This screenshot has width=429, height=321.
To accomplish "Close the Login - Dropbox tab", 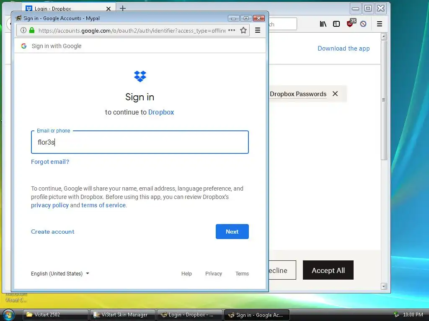I will [x=109, y=9].
